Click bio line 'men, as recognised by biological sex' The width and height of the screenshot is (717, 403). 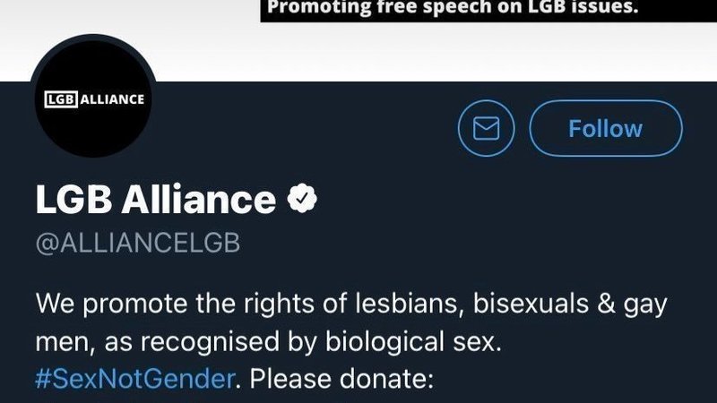pos(268,342)
